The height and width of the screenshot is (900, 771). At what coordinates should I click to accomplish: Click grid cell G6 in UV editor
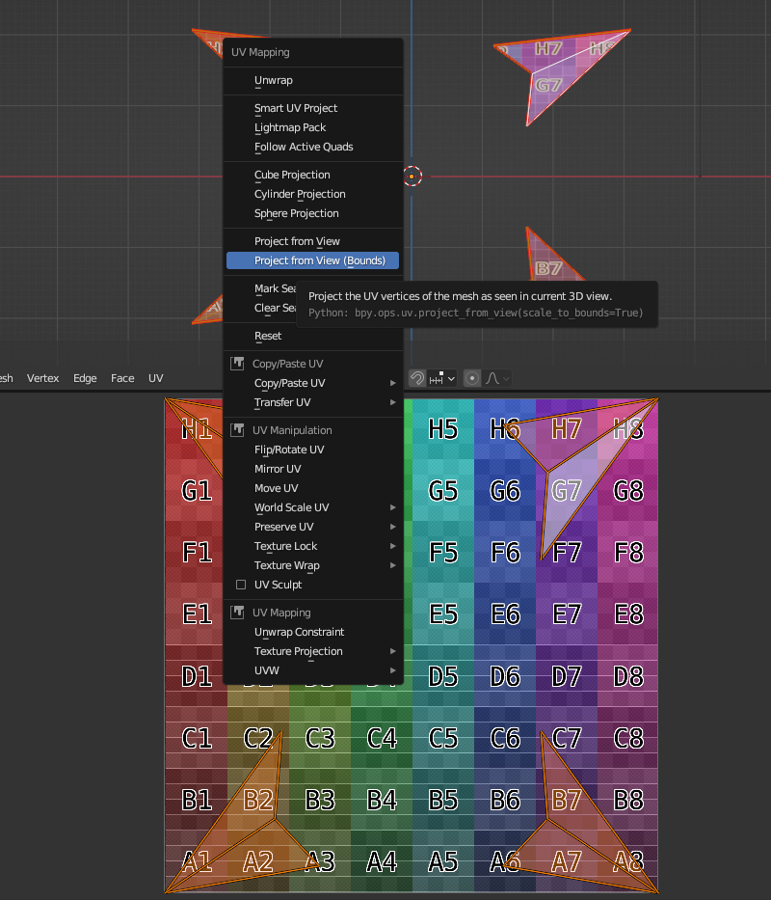505,491
